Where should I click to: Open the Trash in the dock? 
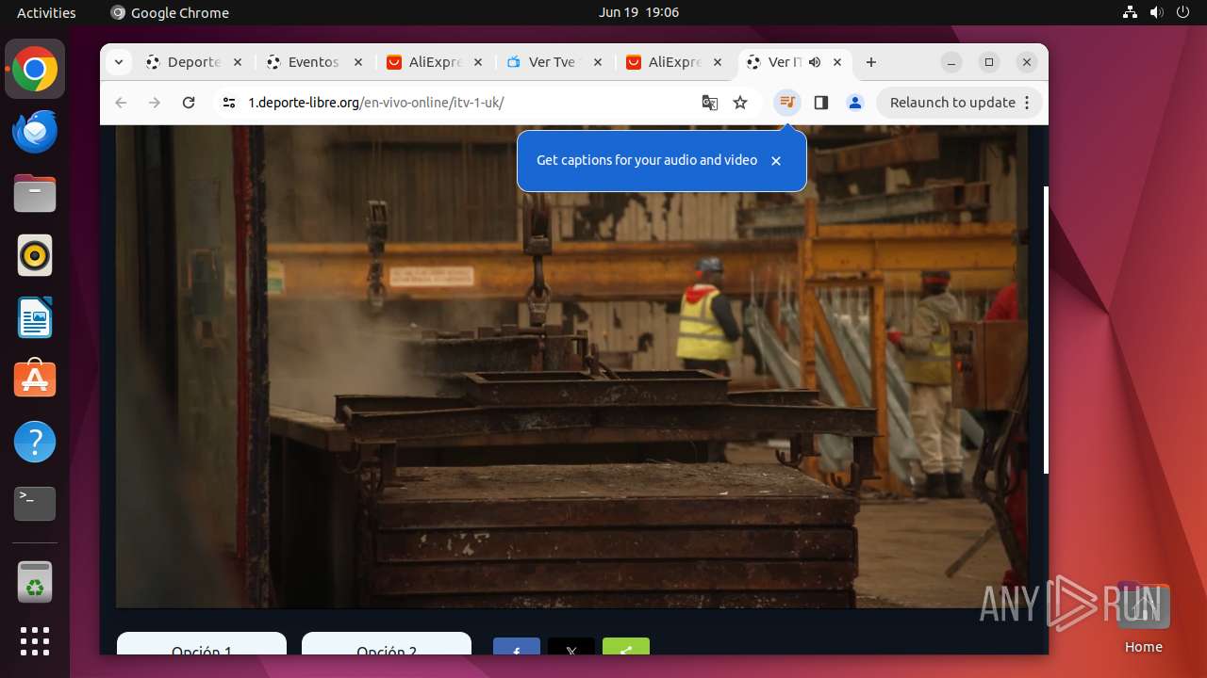[x=35, y=582]
